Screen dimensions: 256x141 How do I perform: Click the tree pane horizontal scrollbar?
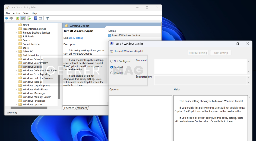pos(29,108)
